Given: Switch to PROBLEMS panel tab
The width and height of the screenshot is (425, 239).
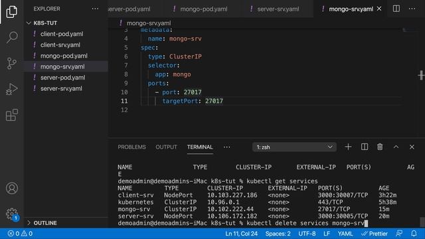Looking at the screenshot, I should point(131,147).
